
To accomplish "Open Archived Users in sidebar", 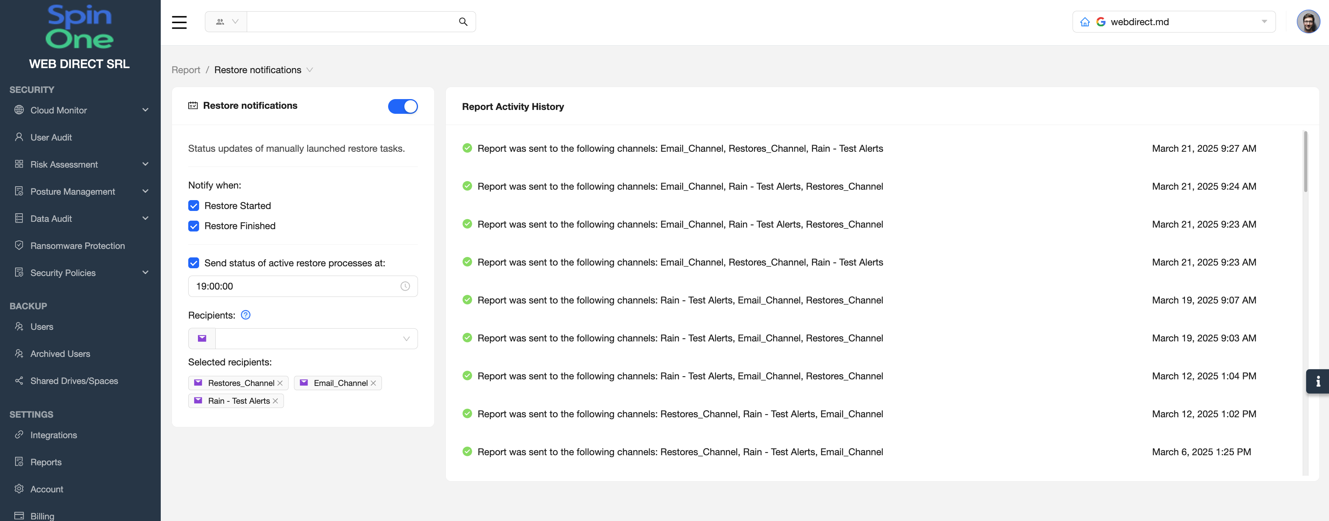I will [x=60, y=353].
